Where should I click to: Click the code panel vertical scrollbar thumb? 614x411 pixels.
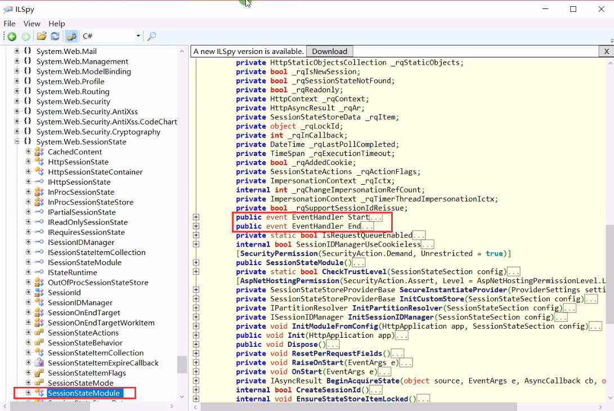tap(609, 274)
